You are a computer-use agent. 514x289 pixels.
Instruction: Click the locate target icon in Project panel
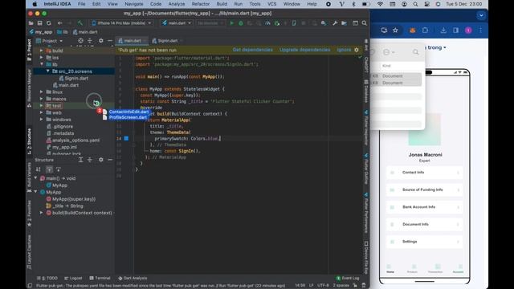(80, 41)
